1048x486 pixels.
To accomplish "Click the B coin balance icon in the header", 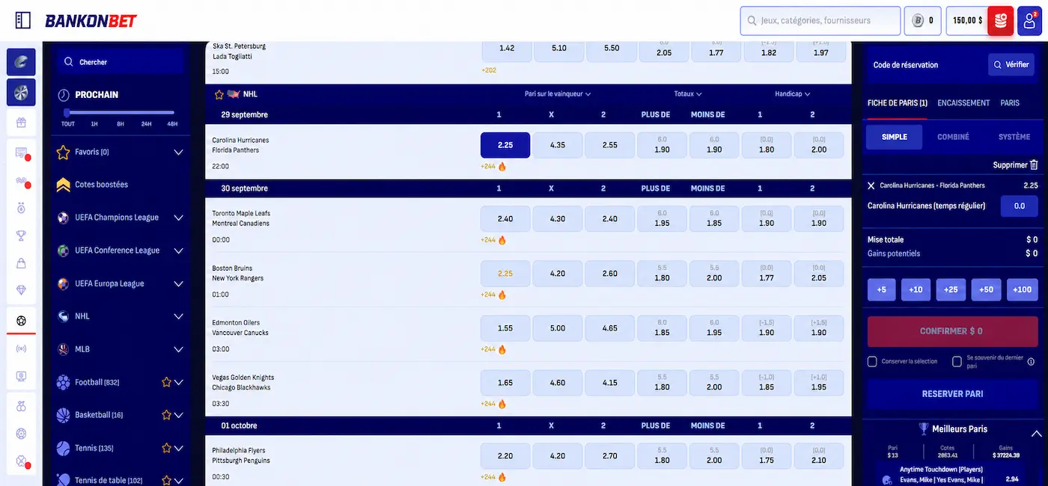I will [x=918, y=21].
